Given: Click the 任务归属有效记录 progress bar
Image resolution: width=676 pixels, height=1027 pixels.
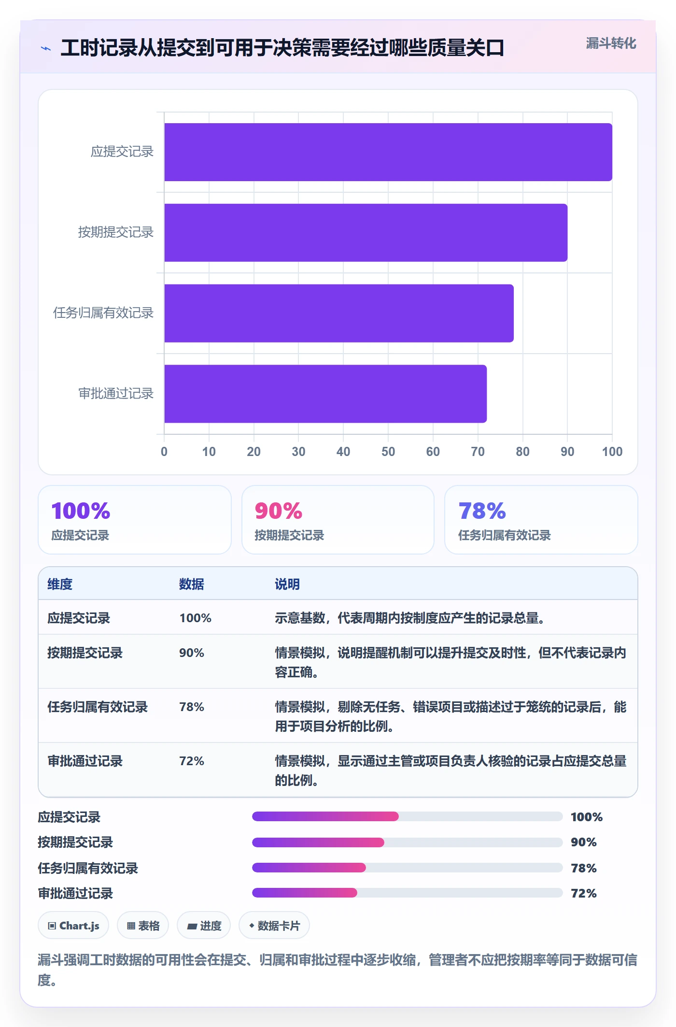Looking at the screenshot, I should pyautogui.click(x=408, y=868).
